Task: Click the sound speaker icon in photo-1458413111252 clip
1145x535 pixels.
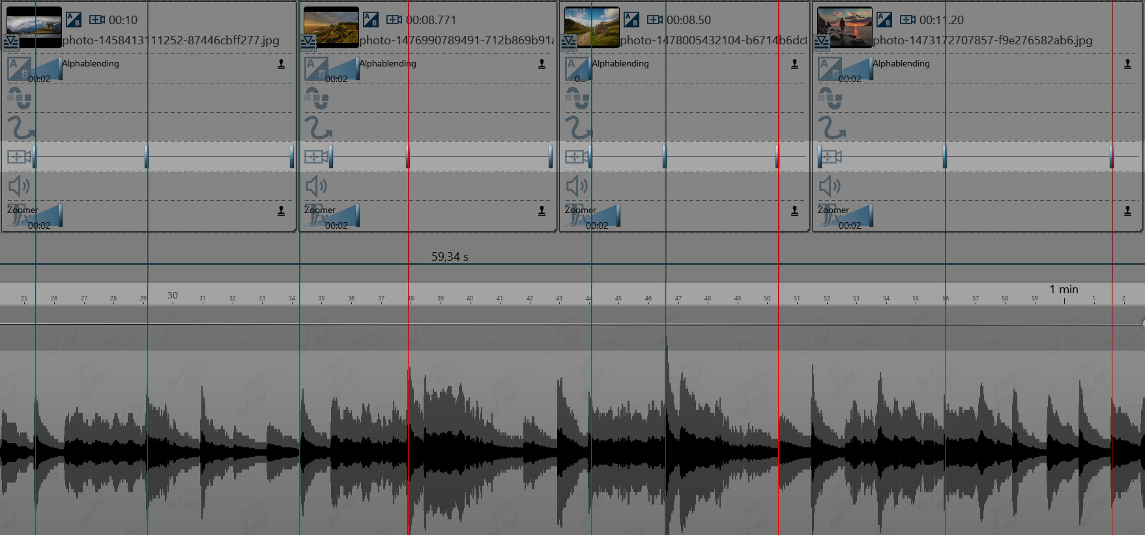Action: (19, 186)
